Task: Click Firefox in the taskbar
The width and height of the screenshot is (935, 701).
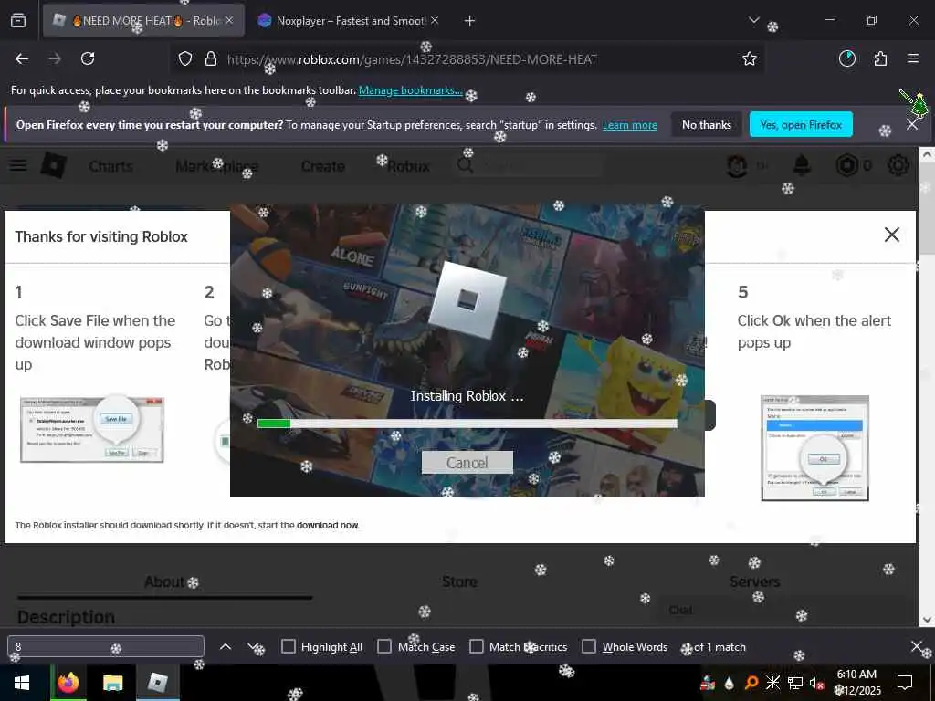Action: 68,683
